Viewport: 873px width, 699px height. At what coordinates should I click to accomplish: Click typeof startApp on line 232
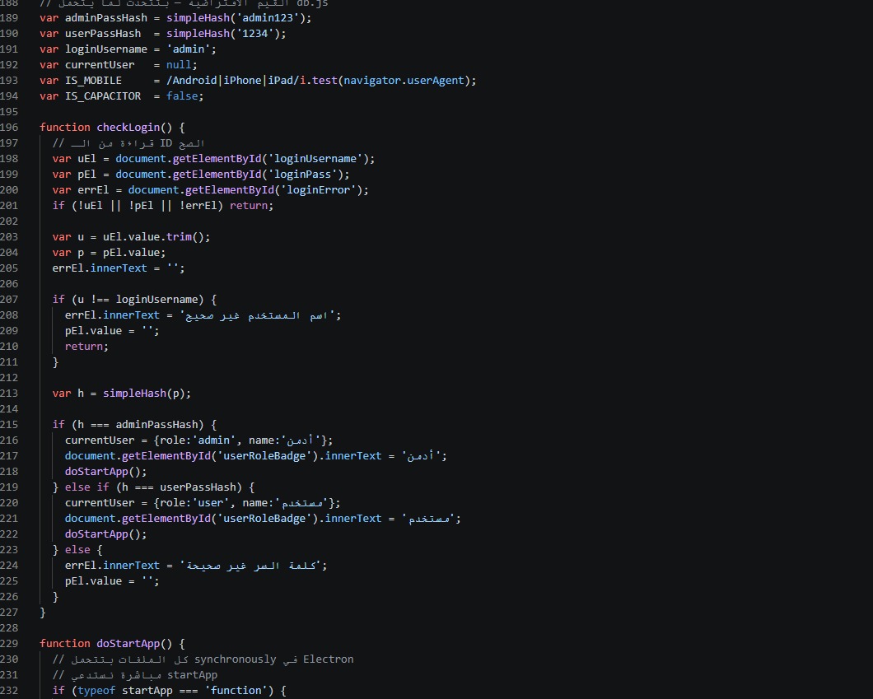click(x=125, y=691)
